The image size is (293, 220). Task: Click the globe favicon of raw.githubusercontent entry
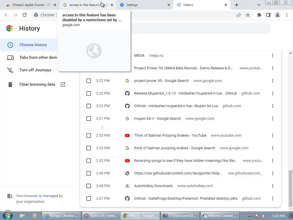[127, 173]
